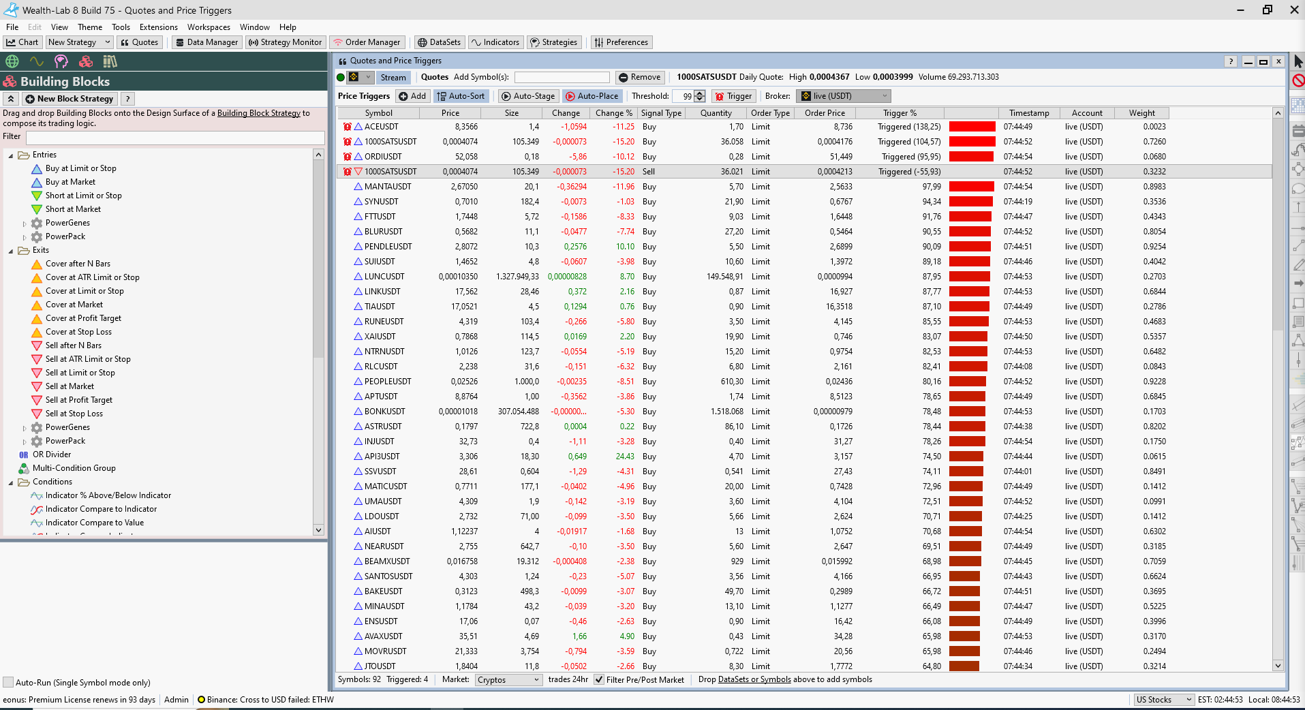Collapse the Exits tree folder

click(11, 251)
